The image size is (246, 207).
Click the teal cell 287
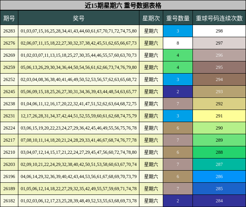[219, 164]
